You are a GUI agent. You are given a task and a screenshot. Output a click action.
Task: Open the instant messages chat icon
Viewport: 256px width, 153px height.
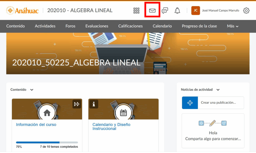(x=165, y=10)
